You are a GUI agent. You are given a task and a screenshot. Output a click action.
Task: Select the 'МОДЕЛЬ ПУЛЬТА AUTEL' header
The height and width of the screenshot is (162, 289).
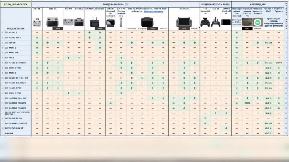pos(215,3)
